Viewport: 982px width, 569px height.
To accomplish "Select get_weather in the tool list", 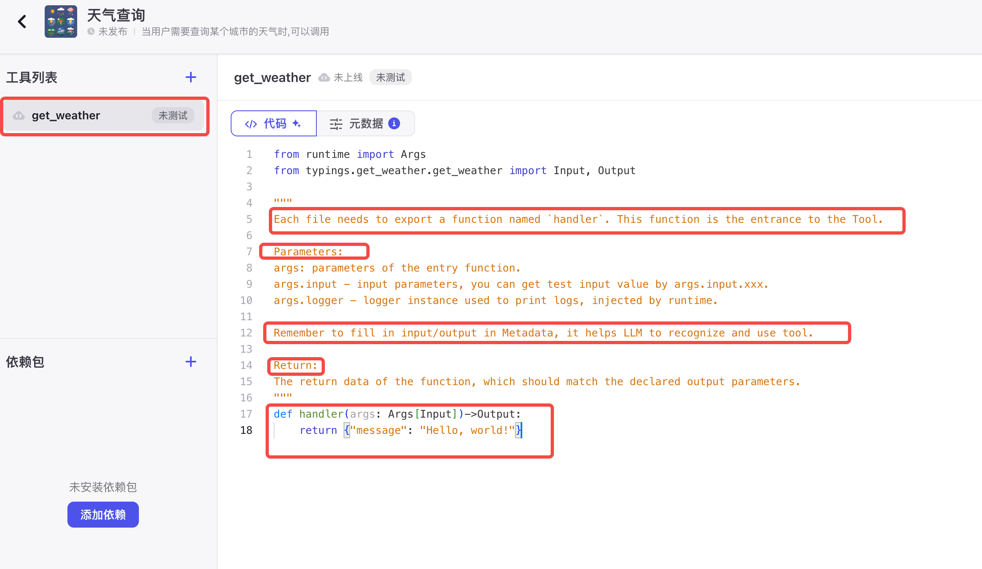I will coord(66,116).
